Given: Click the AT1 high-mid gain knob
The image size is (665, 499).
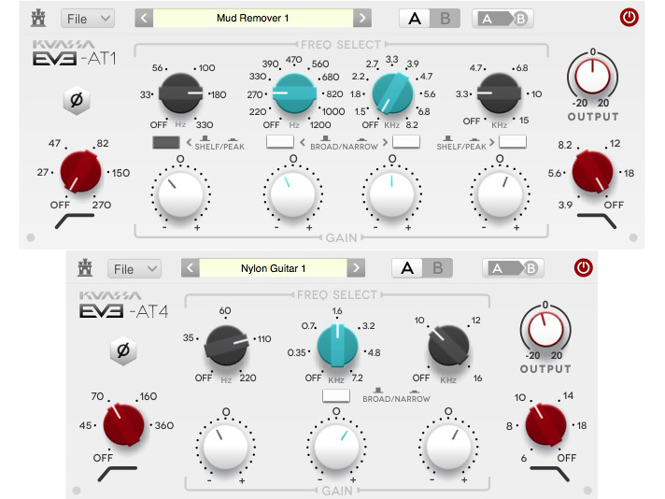Looking at the screenshot, I should tap(391, 194).
